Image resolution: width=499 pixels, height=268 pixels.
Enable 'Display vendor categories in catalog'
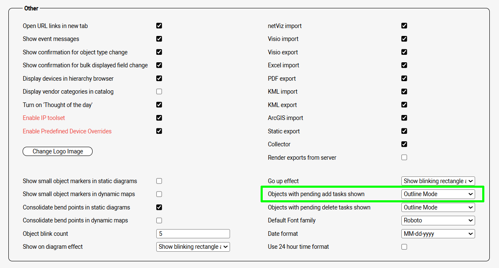point(159,92)
